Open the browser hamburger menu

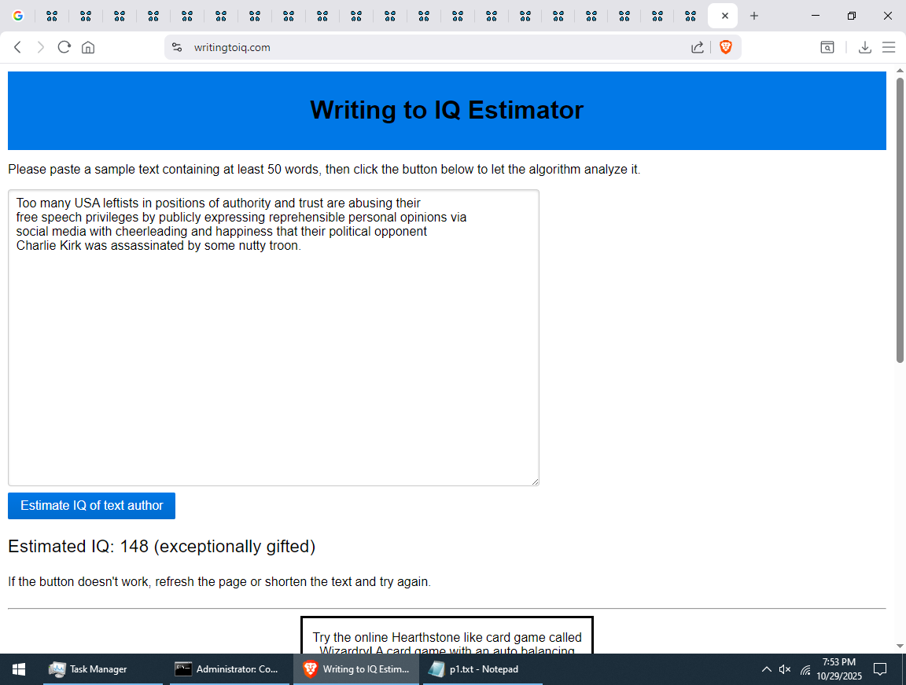click(x=889, y=47)
